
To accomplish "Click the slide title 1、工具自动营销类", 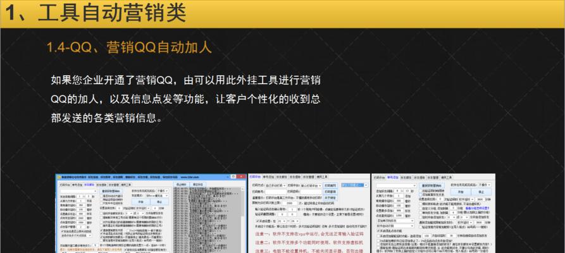I will (95, 13).
